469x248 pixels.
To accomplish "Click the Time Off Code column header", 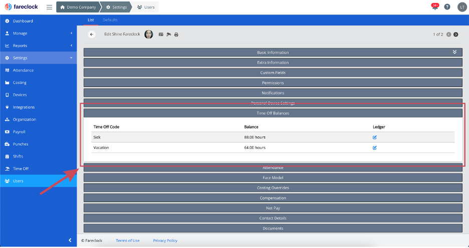I will coord(106,127).
